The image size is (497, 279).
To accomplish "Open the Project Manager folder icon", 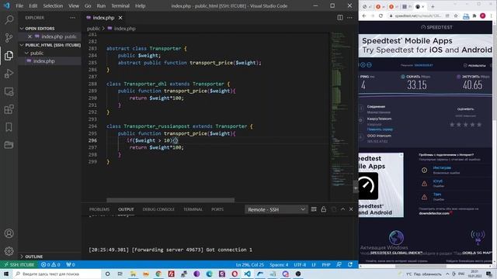I will pos(9,145).
